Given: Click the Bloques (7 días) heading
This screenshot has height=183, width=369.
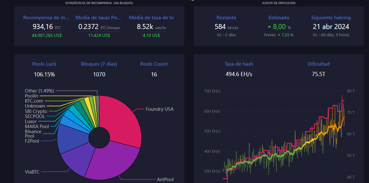Looking at the screenshot, I should 99,64.
